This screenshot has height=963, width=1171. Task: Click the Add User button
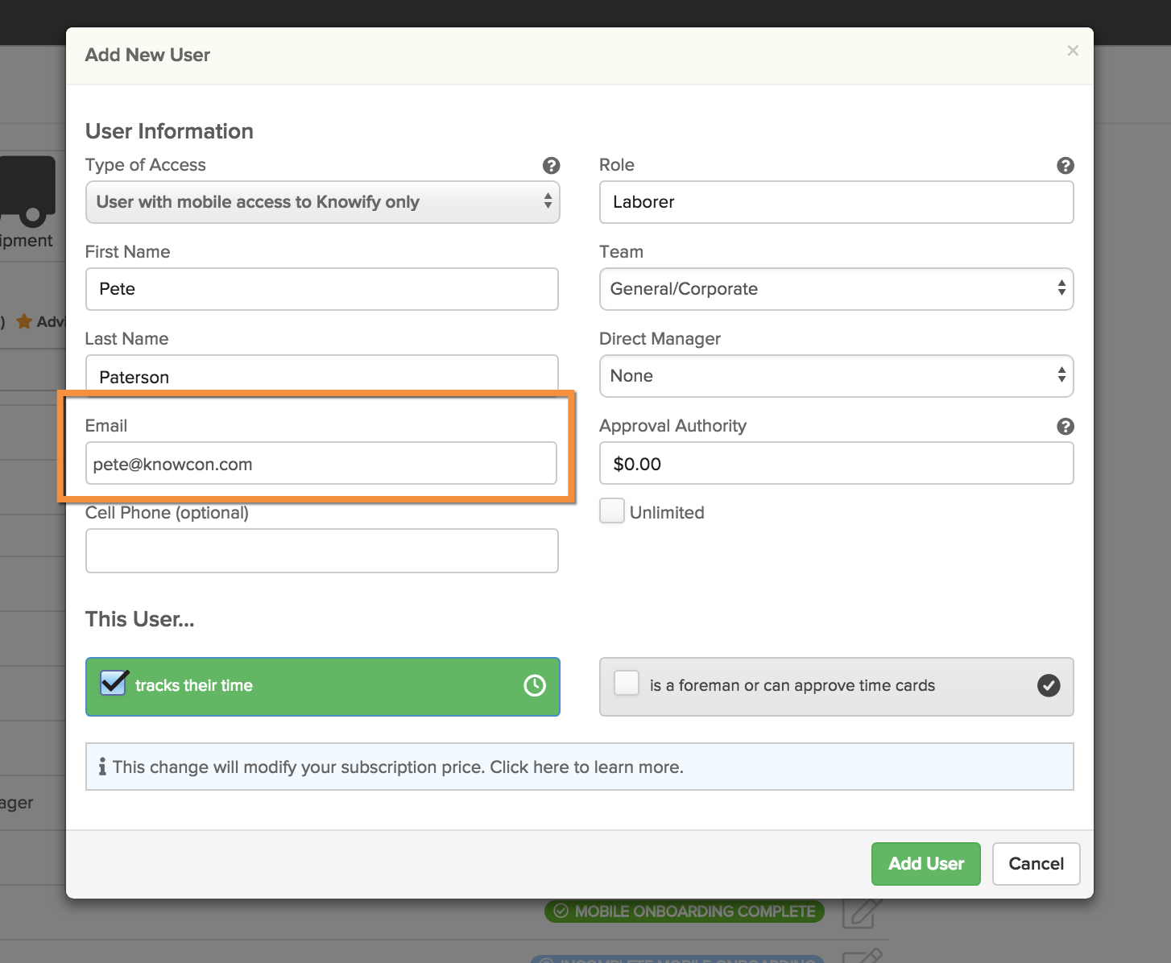(926, 864)
